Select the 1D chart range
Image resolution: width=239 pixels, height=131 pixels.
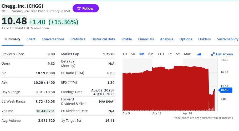tap(125, 54)
